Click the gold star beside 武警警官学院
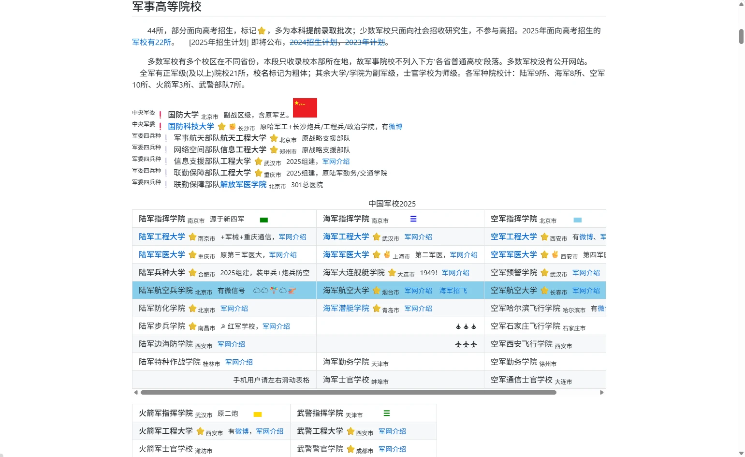Screen dimensions: 745x457 pyautogui.click(x=351, y=449)
